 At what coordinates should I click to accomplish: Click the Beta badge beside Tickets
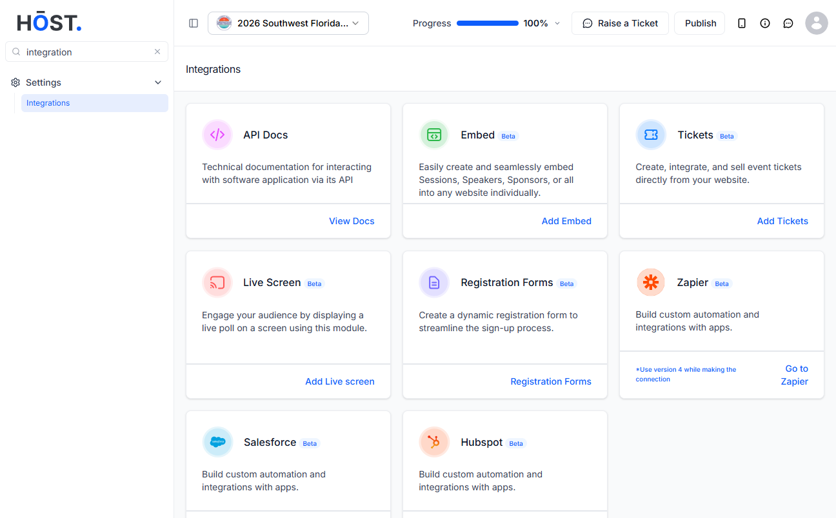click(x=727, y=136)
